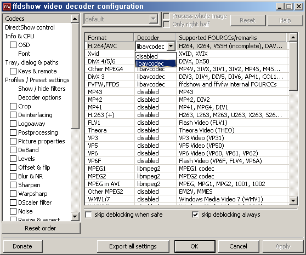Turn on the Logoaway checkbox
This screenshot has width=306, height=255.
(13, 124)
